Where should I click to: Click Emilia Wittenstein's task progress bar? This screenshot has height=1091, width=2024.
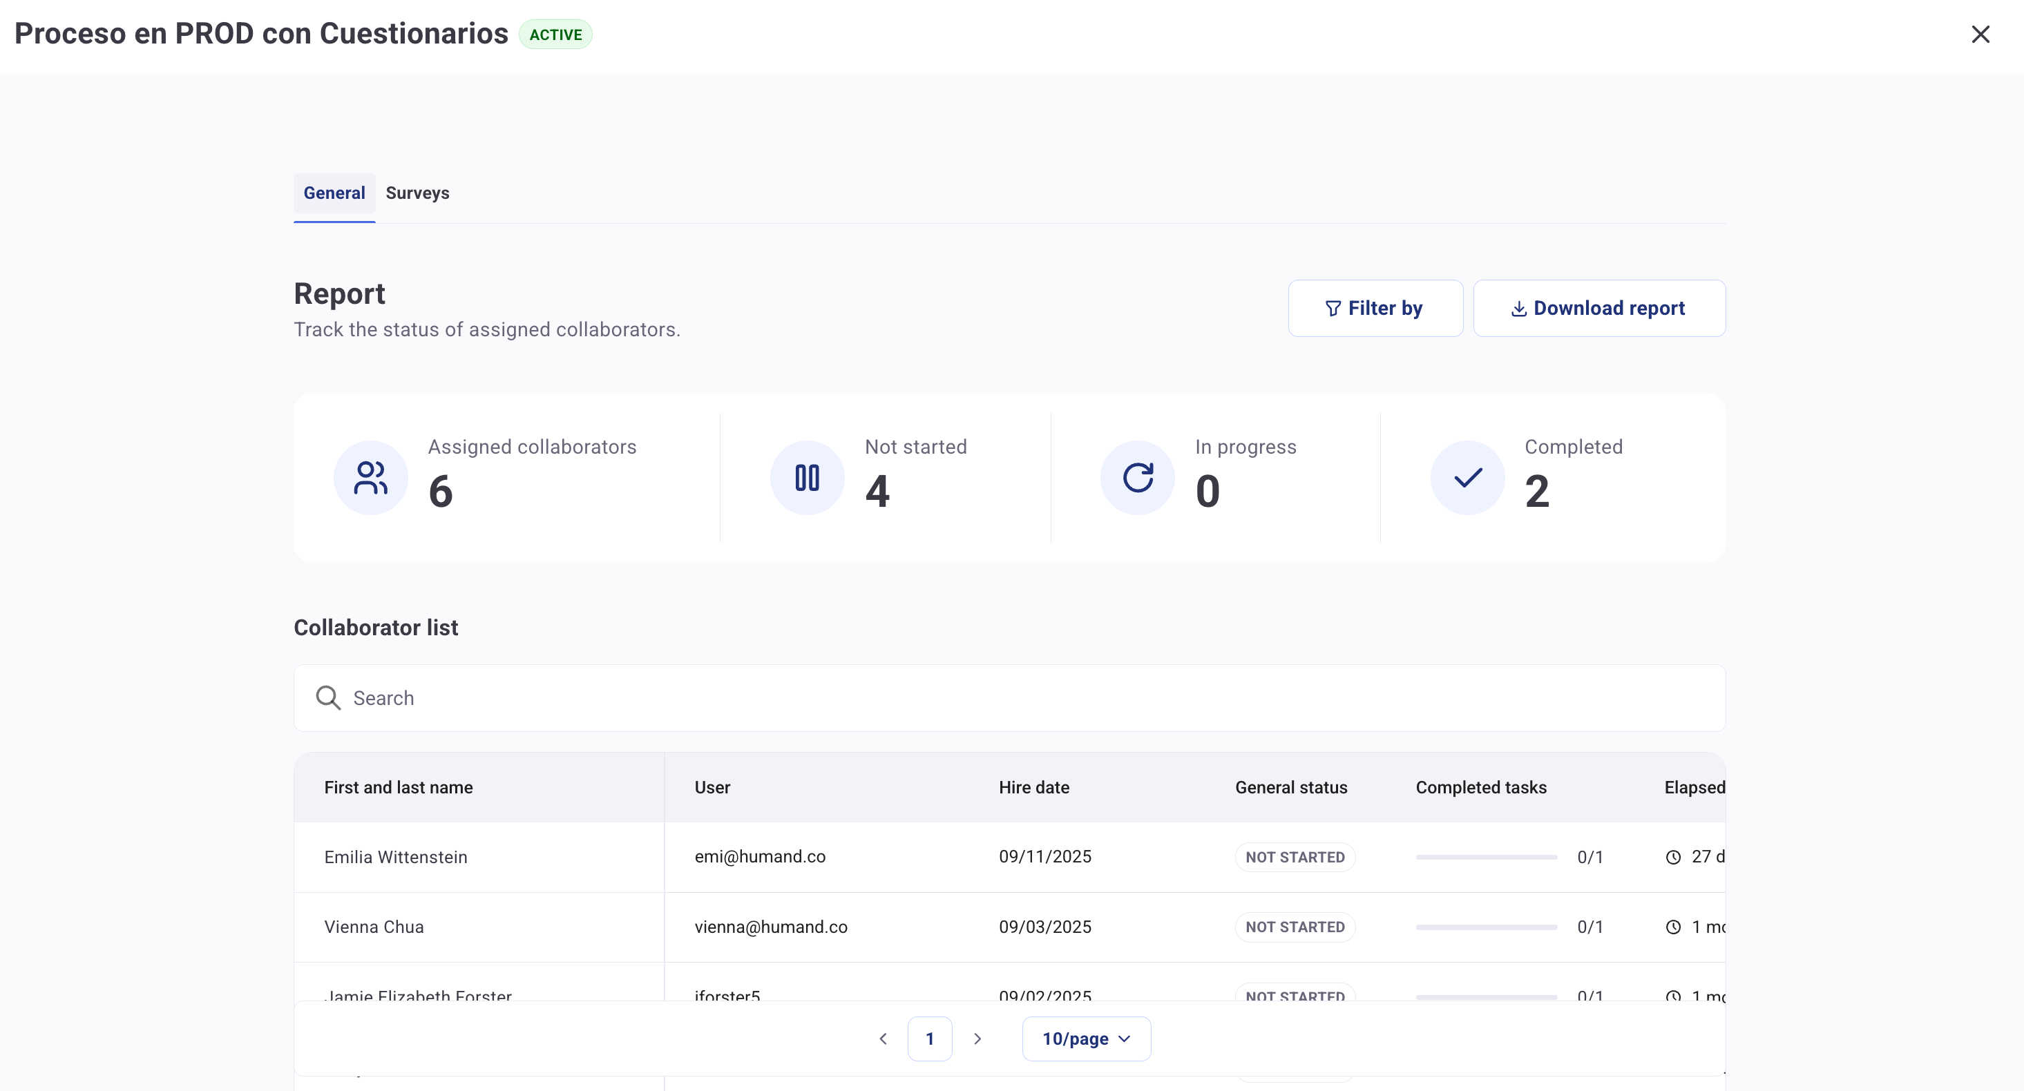[1486, 857]
